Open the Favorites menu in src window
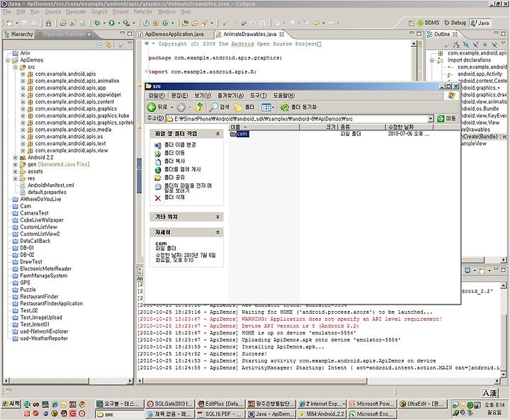 point(230,96)
